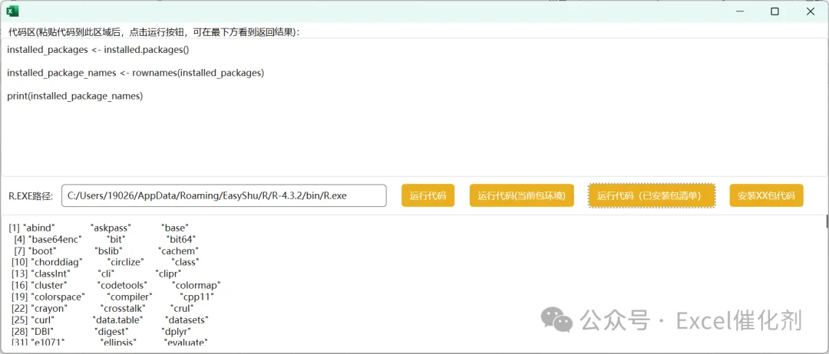Screen dimensions: 829x354
Task: Click the 代码区 instruction label
Action: click(x=154, y=32)
